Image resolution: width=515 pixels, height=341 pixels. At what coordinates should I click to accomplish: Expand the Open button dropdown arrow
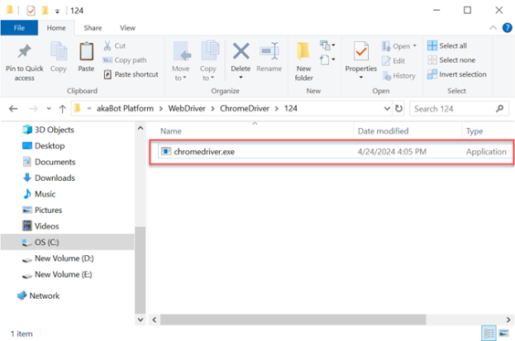414,45
